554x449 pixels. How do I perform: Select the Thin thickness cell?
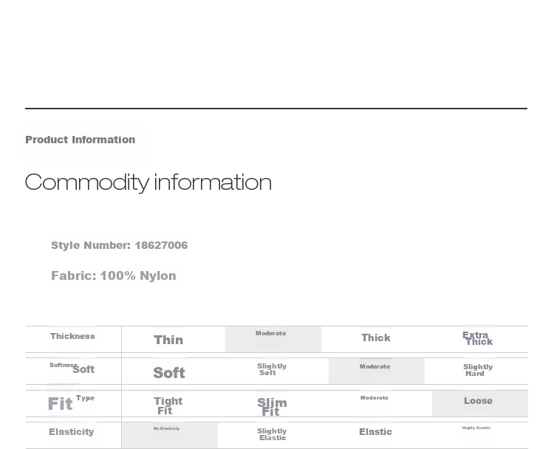pos(168,340)
